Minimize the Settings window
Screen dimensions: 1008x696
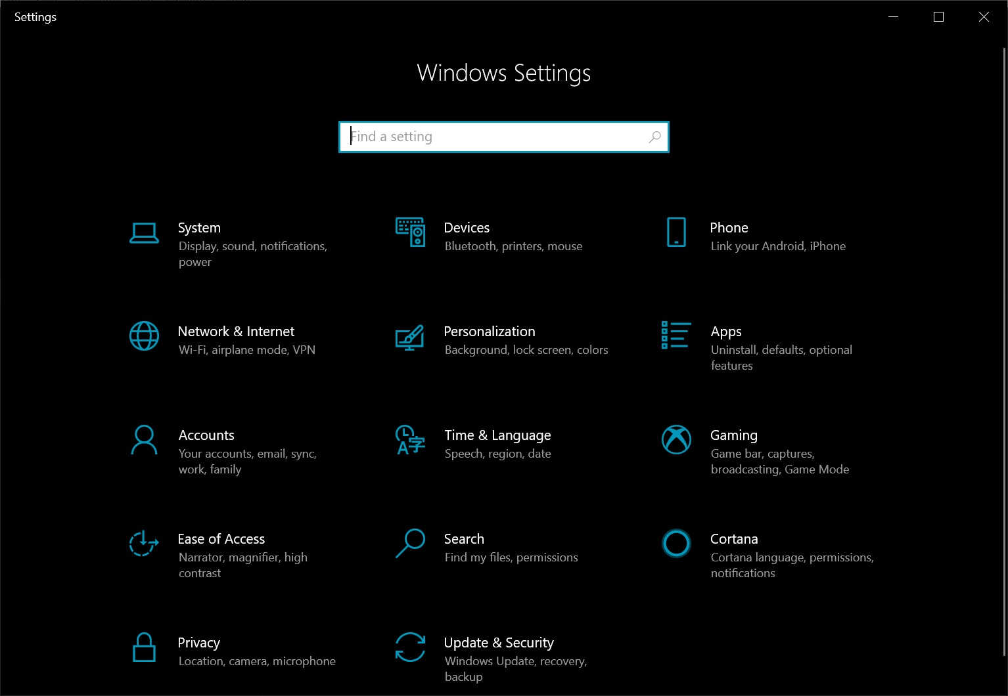point(893,17)
